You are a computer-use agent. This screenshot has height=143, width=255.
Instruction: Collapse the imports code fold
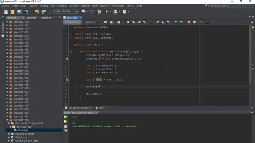pyautogui.click(x=71, y=34)
